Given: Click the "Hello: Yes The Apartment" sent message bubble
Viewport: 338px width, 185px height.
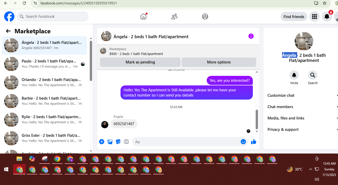Looking at the screenshot, I should pyautogui.click(x=187, y=93).
